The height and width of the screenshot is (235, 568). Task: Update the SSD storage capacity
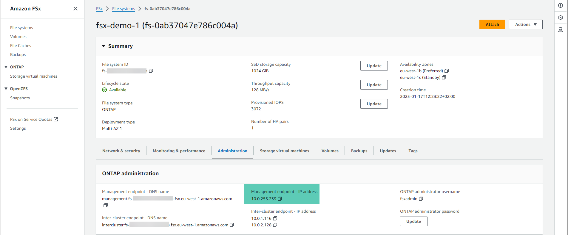[x=374, y=66]
